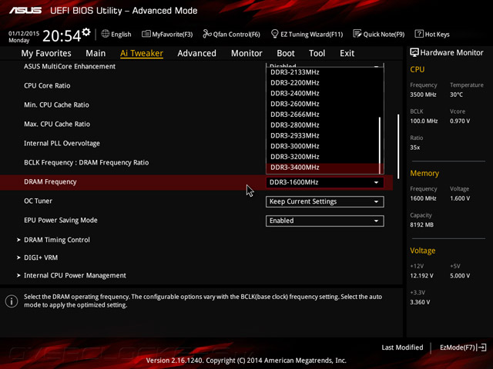Click the EzMode exit arrow icon
The width and height of the screenshot is (493, 369).
coord(482,347)
